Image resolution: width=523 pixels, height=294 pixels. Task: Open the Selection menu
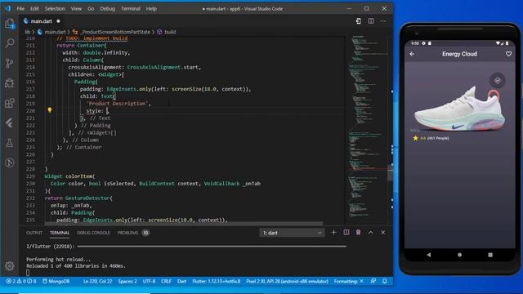pyautogui.click(x=55, y=9)
